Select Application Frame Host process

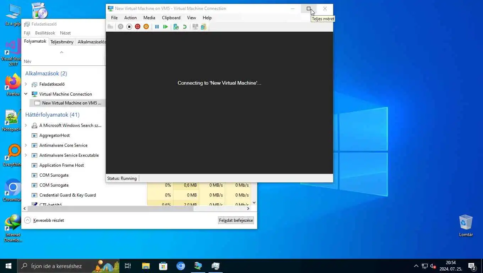pyautogui.click(x=61, y=165)
